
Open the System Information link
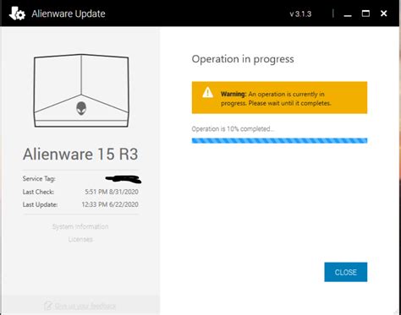coord(80,226)
